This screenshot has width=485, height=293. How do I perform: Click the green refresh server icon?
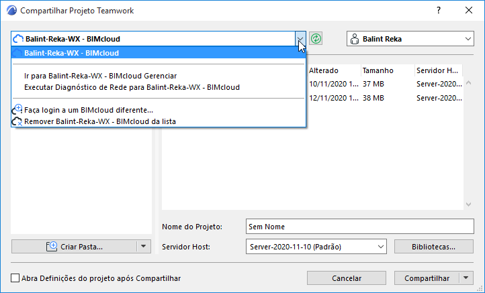coord(316,39)
